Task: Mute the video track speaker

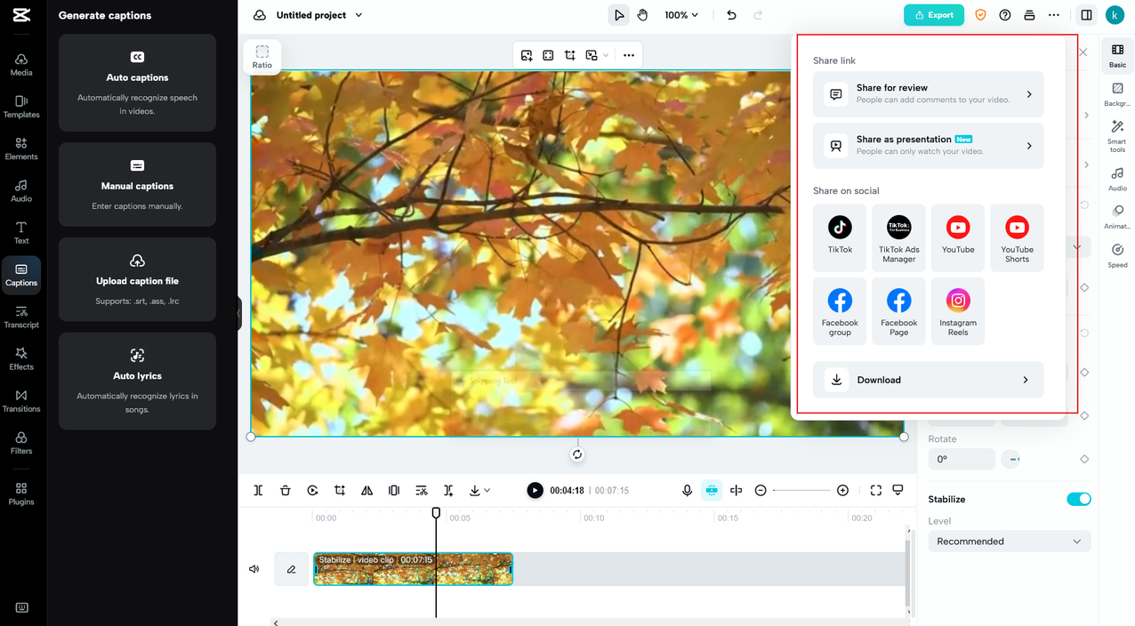Action: [x=254, y=569]
